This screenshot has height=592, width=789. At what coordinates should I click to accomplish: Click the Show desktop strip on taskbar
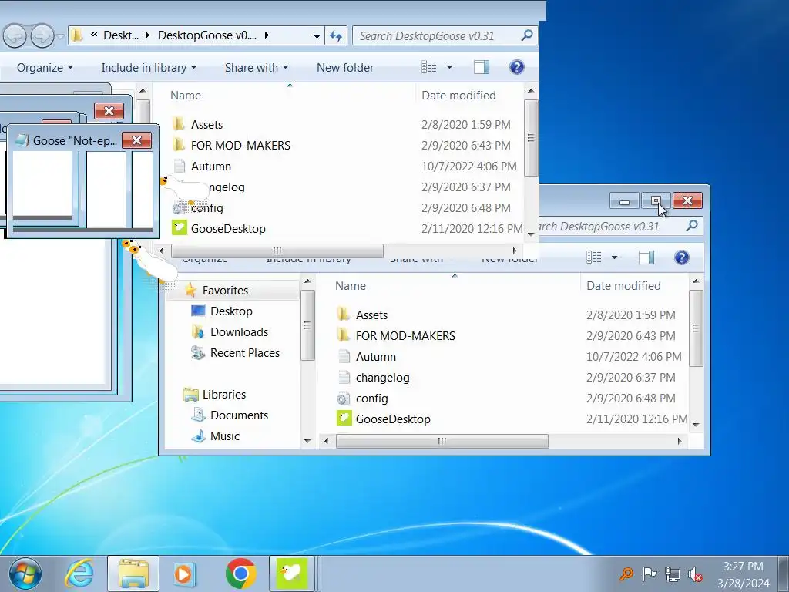[784, 573]
